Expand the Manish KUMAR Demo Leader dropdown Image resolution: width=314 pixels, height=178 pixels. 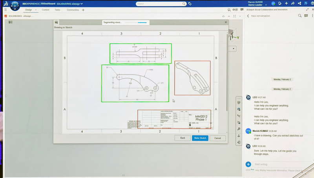point(266,5)
